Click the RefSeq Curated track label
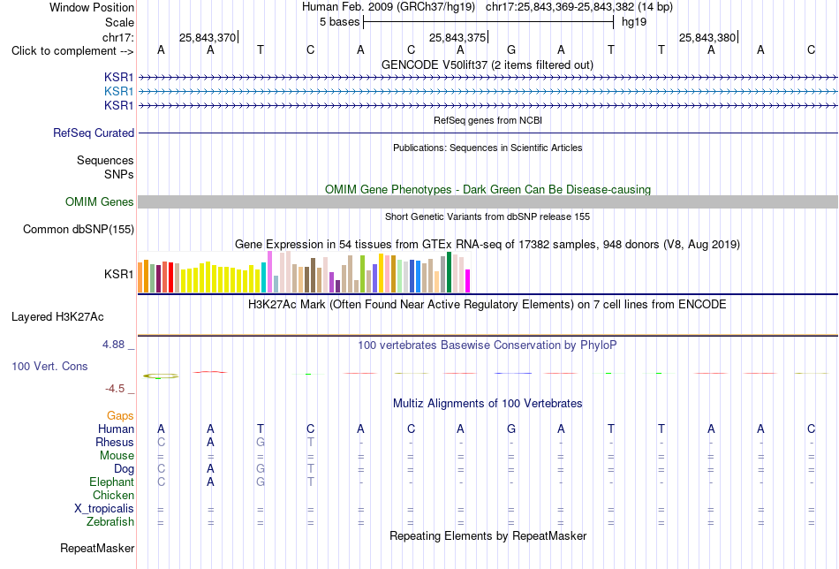 click(x=93, y=133)
